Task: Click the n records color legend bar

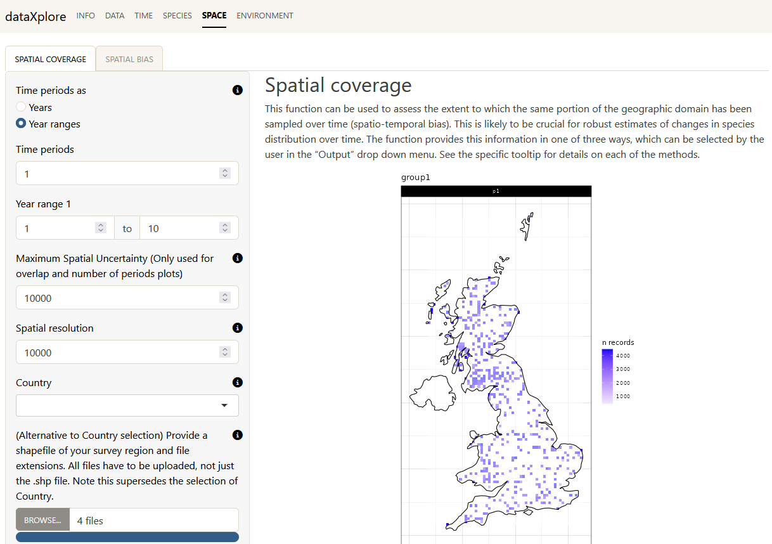Action: 607,376
